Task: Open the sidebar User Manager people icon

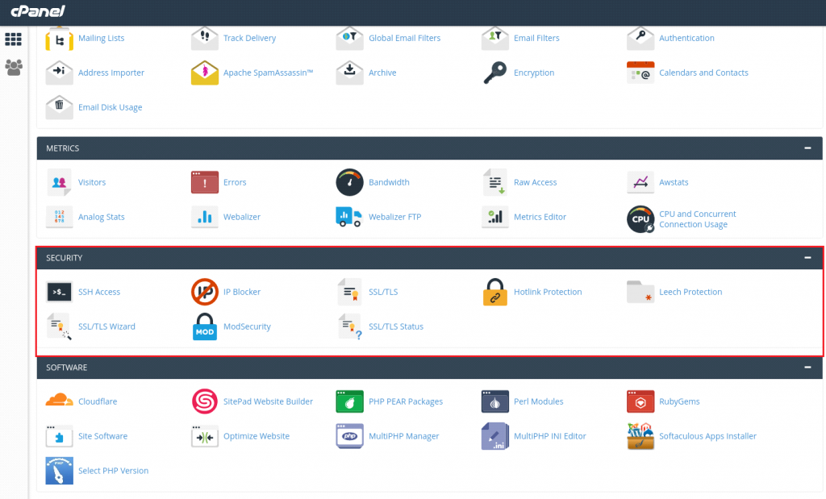Action: (x=13, y=68)
